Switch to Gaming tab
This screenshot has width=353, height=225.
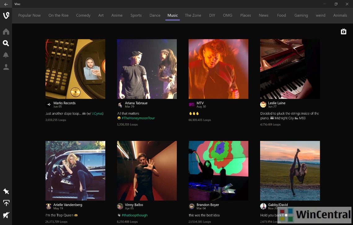[x=301, y=15]
